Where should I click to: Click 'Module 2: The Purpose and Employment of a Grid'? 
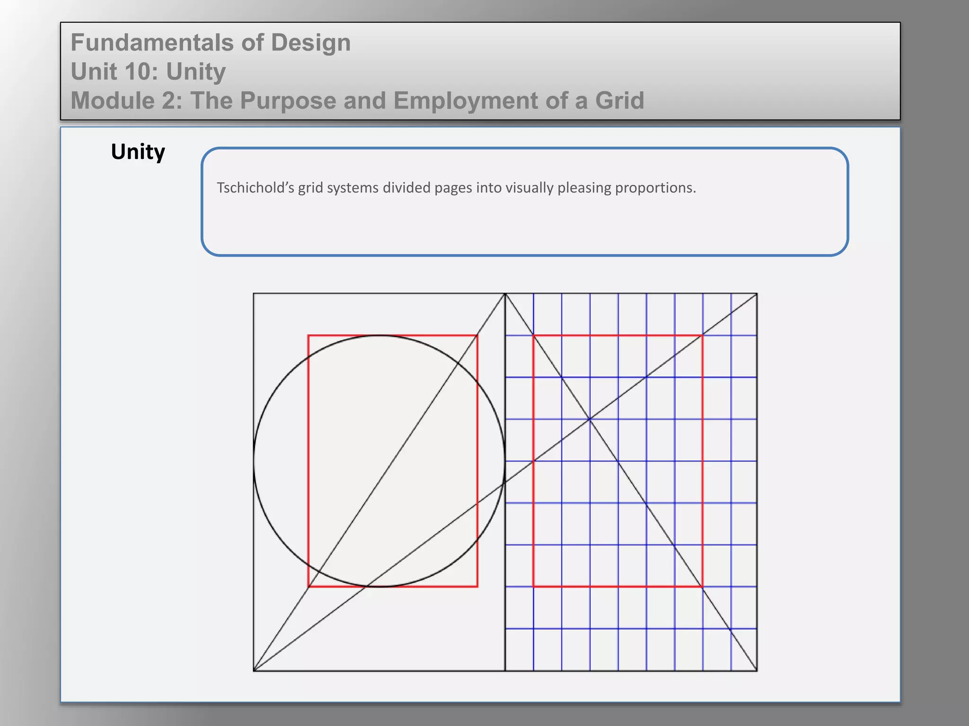pyautogui.click(x=357, y=101)
